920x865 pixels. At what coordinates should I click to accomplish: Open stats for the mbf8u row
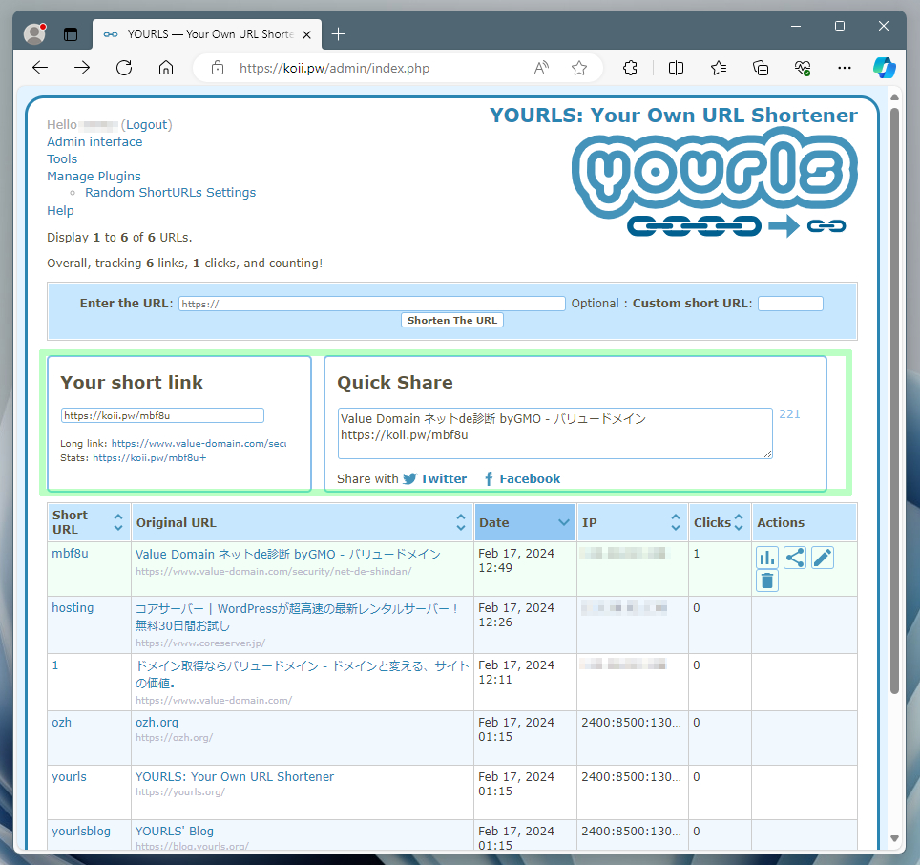767,558
